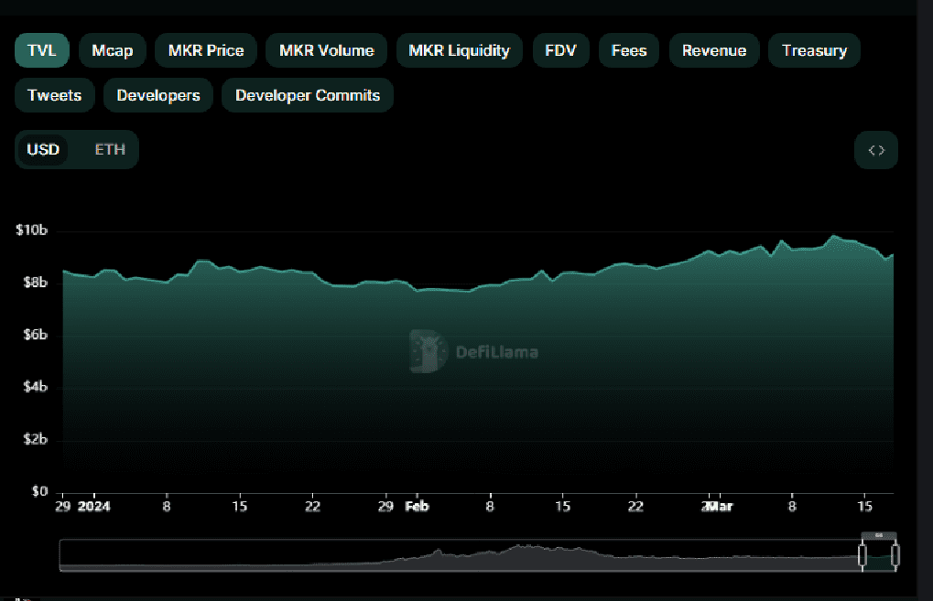Screen dimensions: 933x601
Task: Enable the MKR Liquidity metric
Action: [460, 50]
